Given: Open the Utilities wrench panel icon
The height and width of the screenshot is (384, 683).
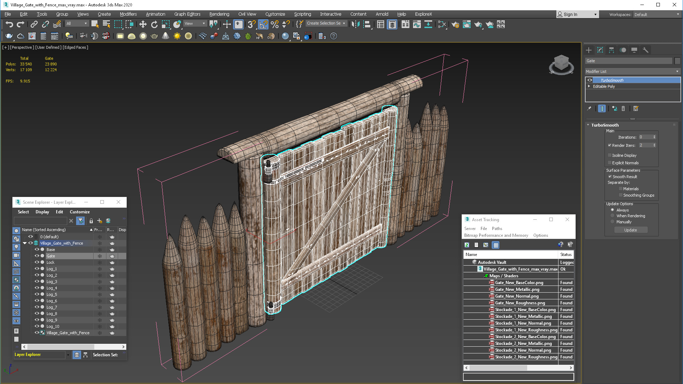Looking at the screenshot, I should pos(646,50).
